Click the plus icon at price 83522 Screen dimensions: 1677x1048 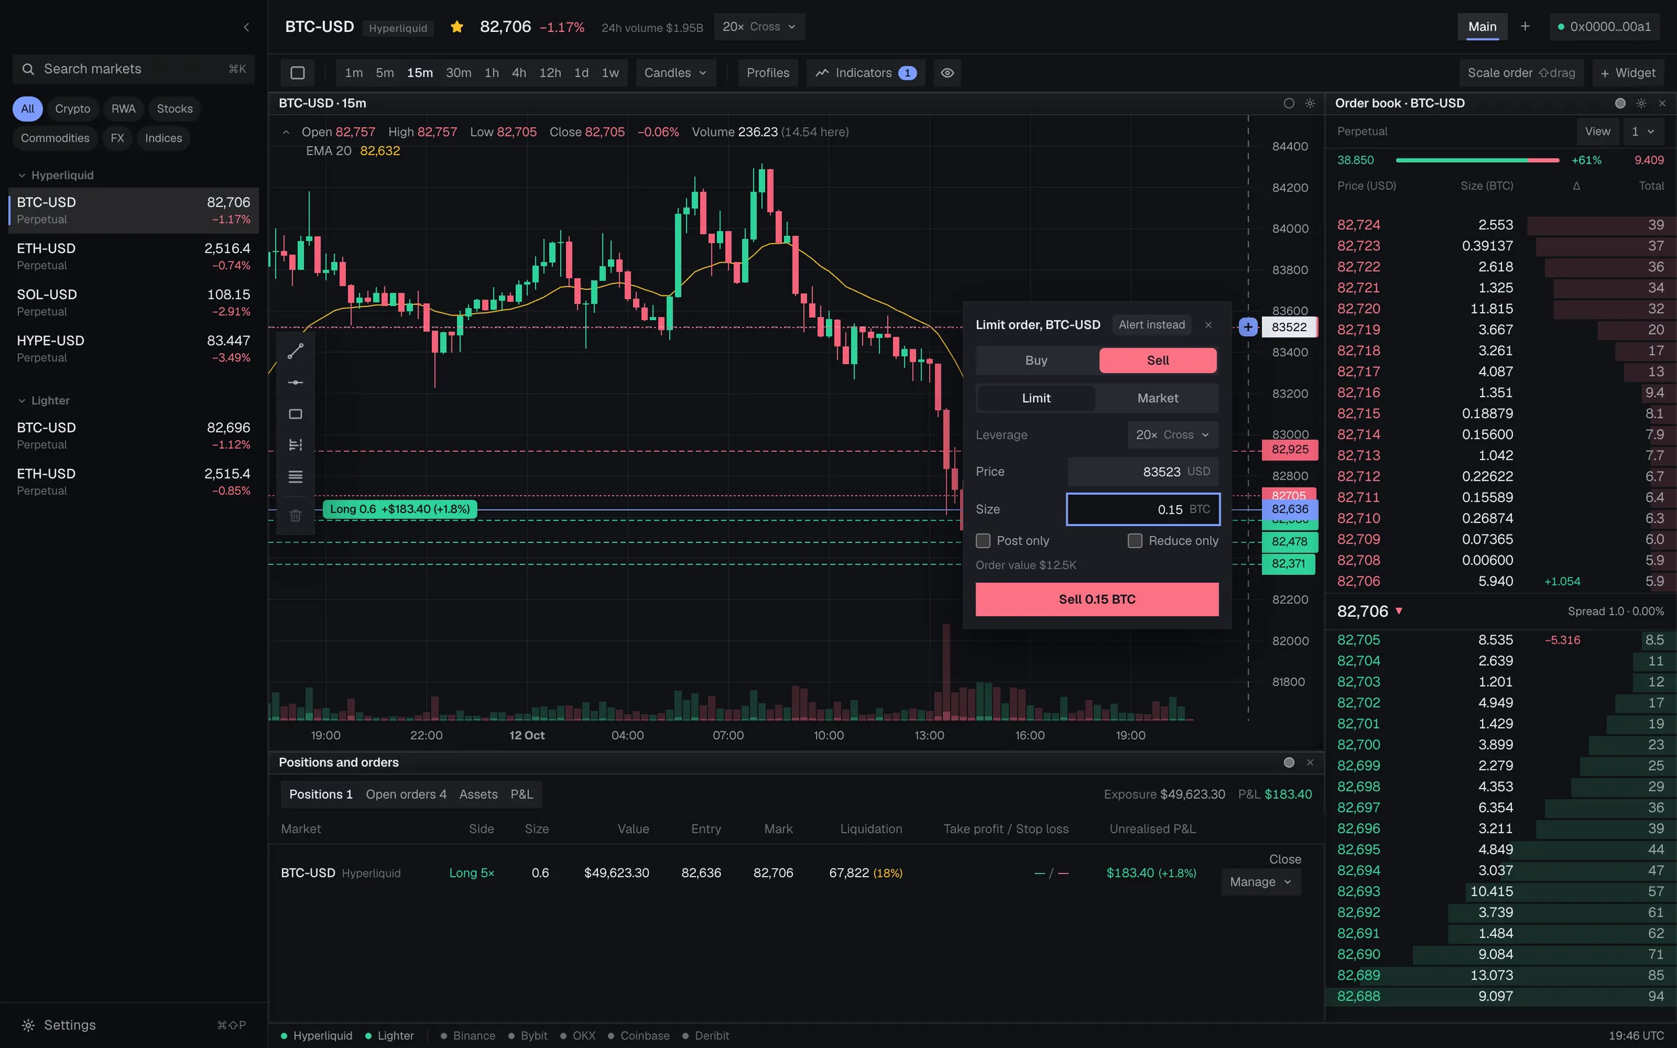(x=1248, y=327)
